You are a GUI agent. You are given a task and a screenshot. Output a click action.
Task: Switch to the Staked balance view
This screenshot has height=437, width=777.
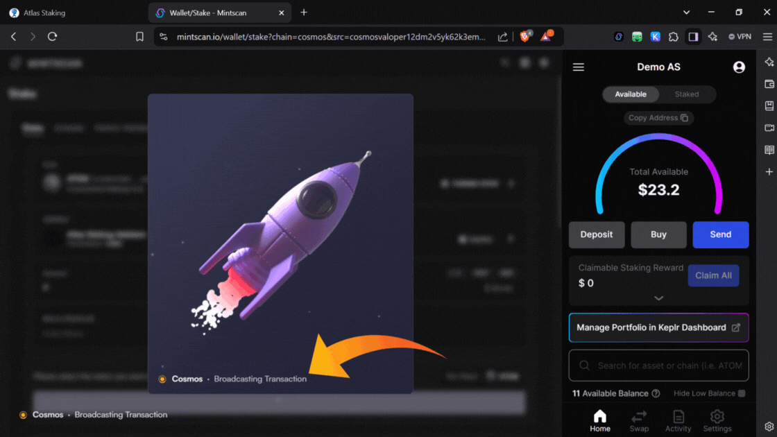tap(686, 94)
